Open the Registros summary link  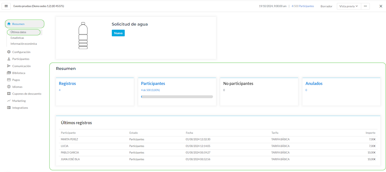coord(67,83)
